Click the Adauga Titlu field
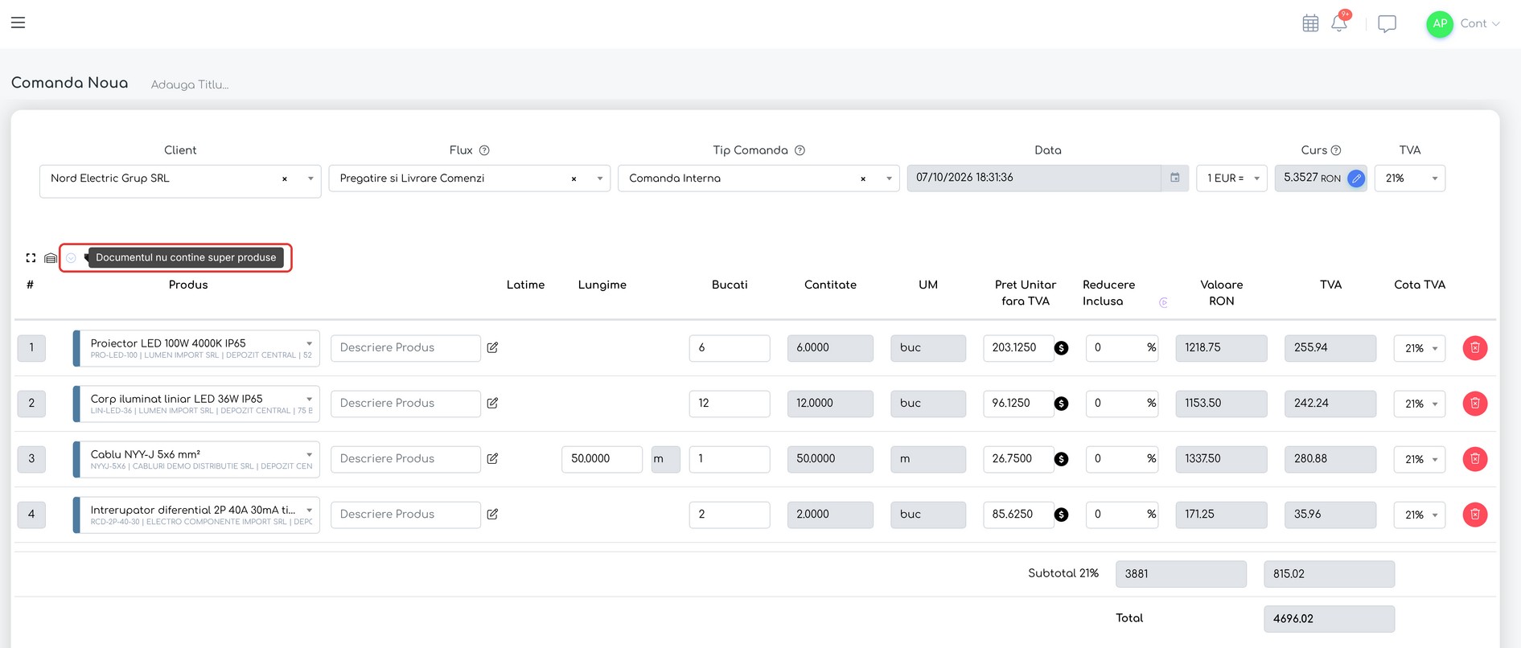1521x648 pixels. (190, 84)
